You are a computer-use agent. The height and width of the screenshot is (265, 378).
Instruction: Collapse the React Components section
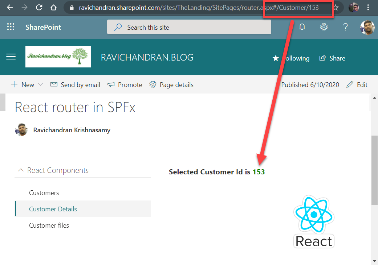tap(21, 170)
